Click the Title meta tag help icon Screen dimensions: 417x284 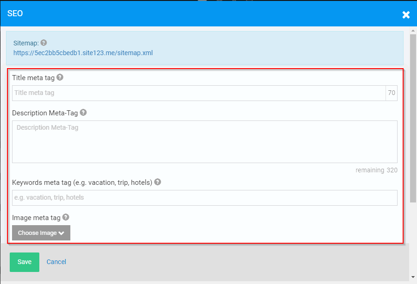tap(60, 77)
